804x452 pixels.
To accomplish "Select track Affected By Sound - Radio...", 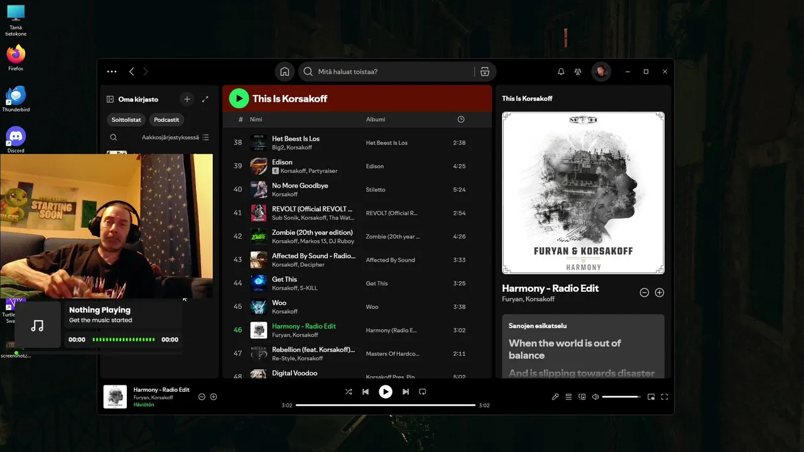I will click(313, 256).
